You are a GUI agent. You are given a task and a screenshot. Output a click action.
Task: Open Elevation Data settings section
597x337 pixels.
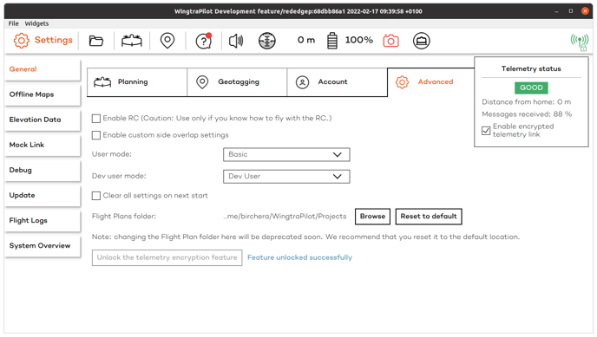43,120
